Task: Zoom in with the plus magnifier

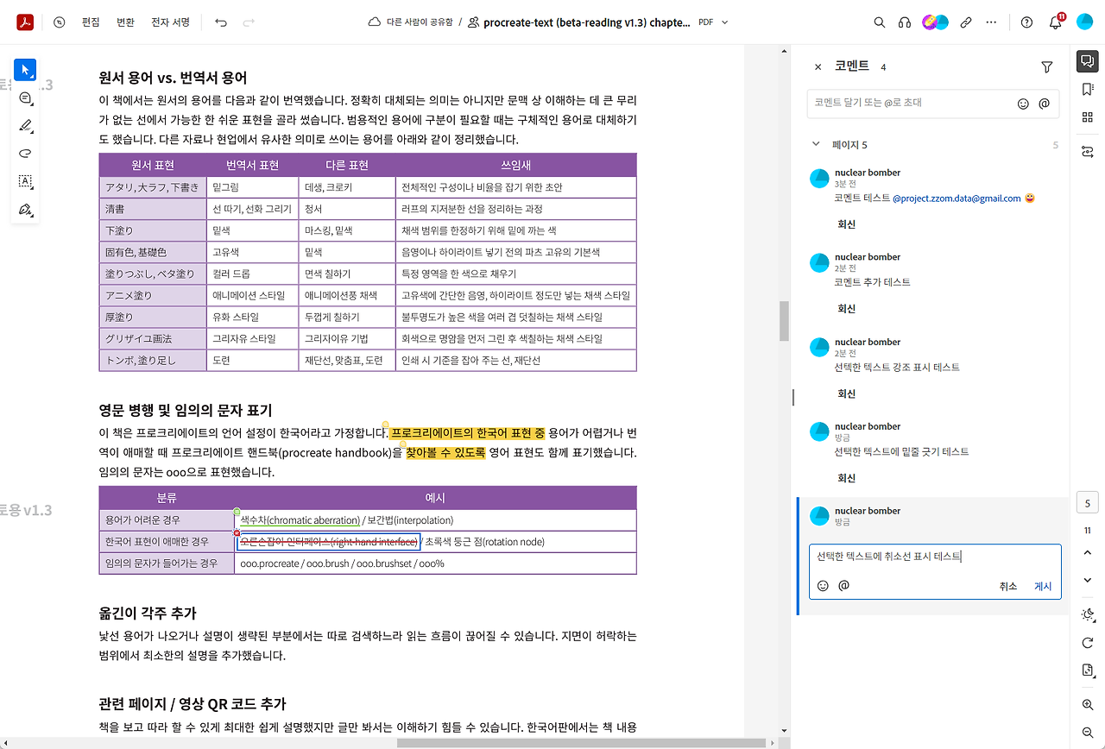Action: [x=1087, y=705]
